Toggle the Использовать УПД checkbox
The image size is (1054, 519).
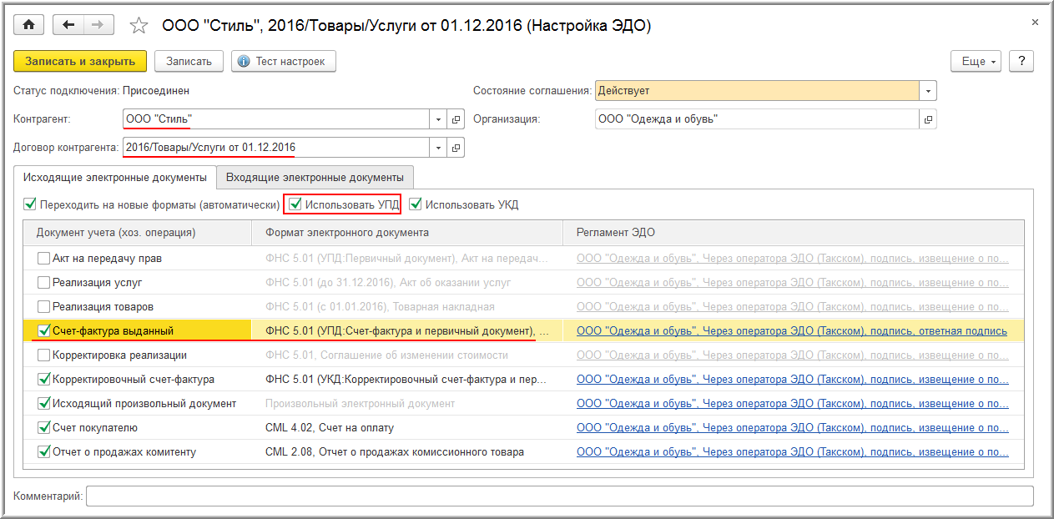(295, 204)
